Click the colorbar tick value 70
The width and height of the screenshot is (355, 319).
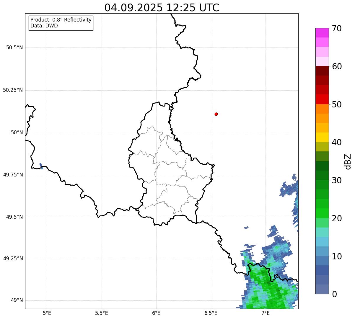(337, 29)
